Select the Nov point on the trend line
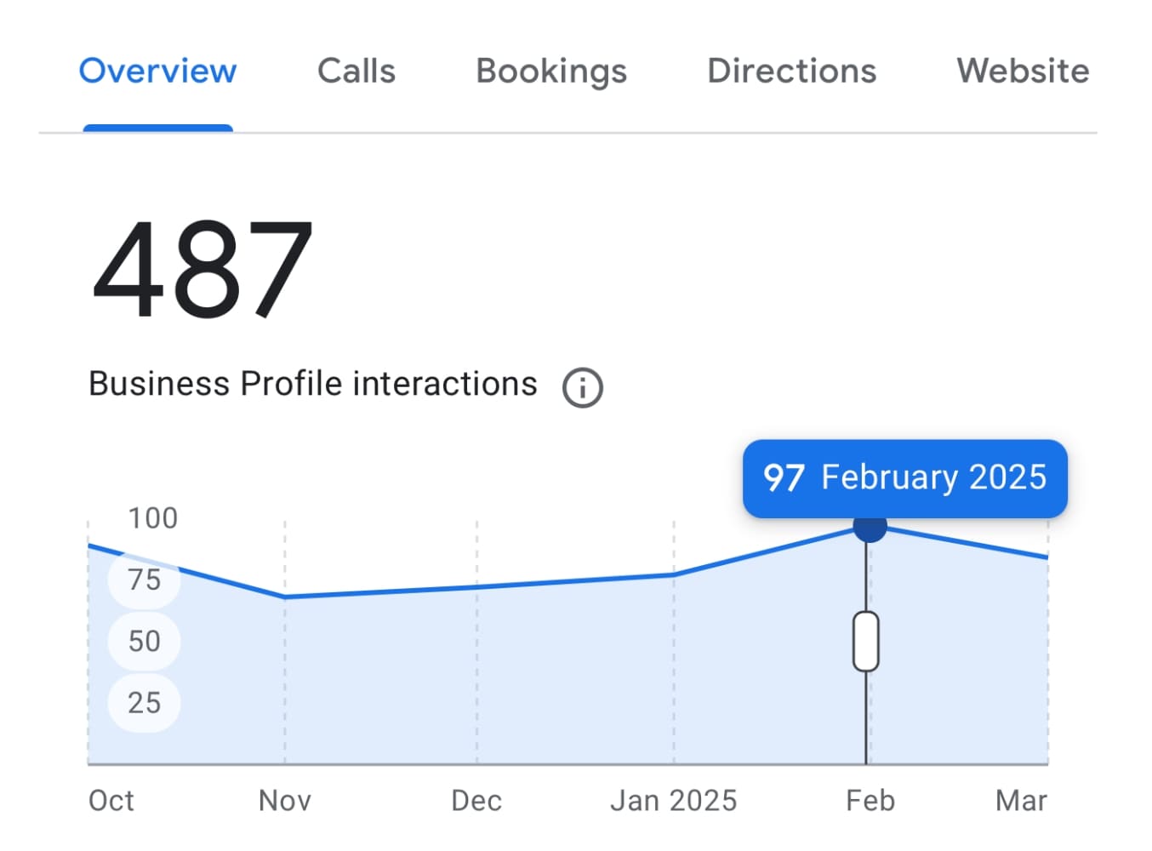 click(284, 597)
